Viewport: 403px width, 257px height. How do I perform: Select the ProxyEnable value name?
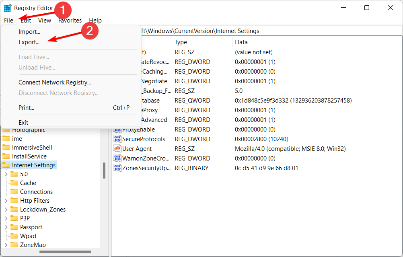pos(138,130)
